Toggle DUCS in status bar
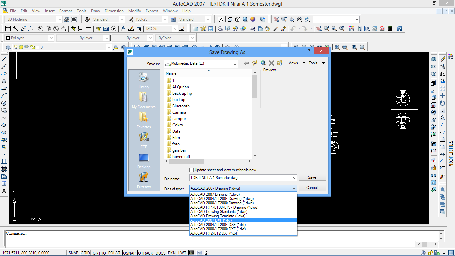This screenshot has height=256, width=455. coord(161,253)
